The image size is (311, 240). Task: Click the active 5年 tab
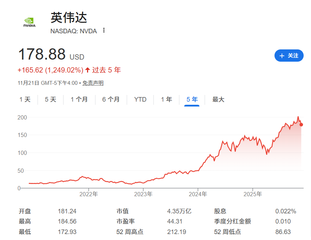pos(191,100)
